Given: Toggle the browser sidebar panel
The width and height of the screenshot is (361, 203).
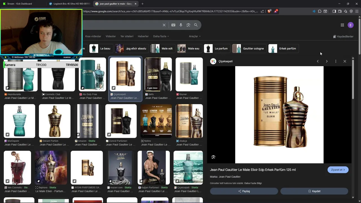Looking at the screenshot, I should pyautogui.click(x=334, y=11).
